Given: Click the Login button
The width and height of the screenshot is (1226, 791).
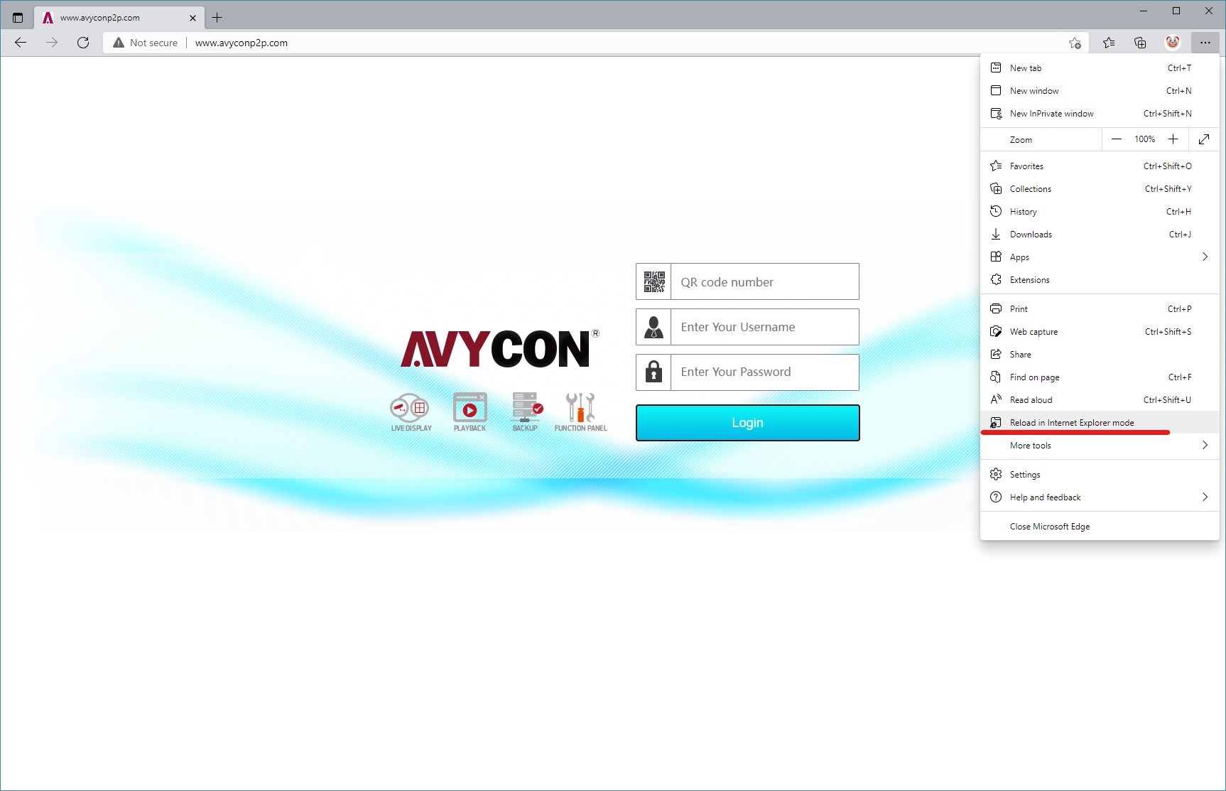Looking at the screenshot, I should coord(747,423).
